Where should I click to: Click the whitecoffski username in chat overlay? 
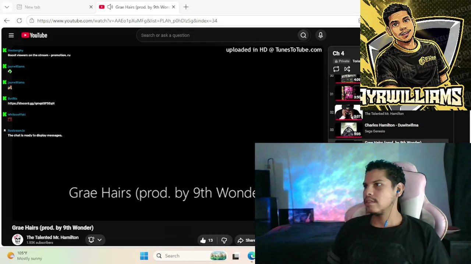coord(17,114)
